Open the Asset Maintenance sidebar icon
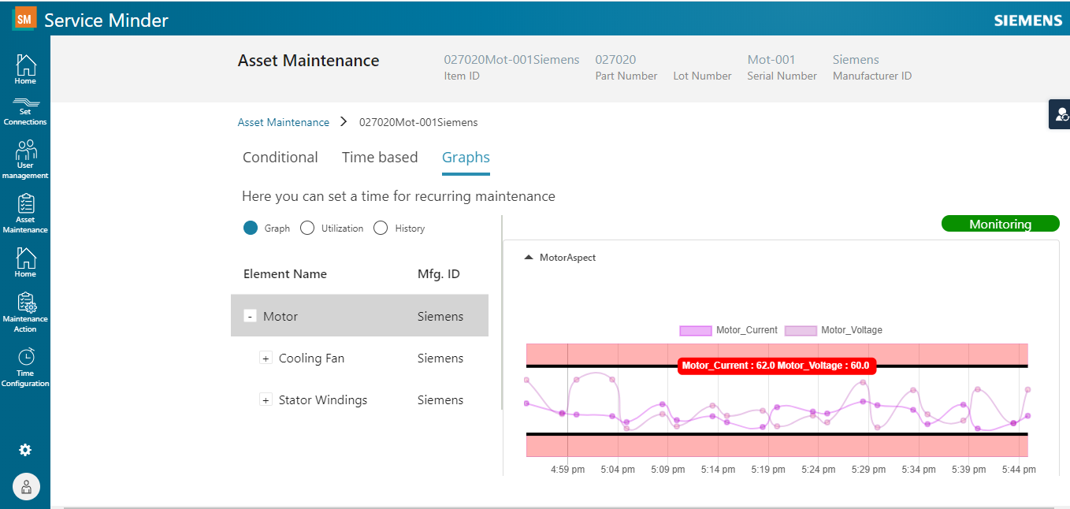The image size is (1070, 509). (x=25, y=214)
